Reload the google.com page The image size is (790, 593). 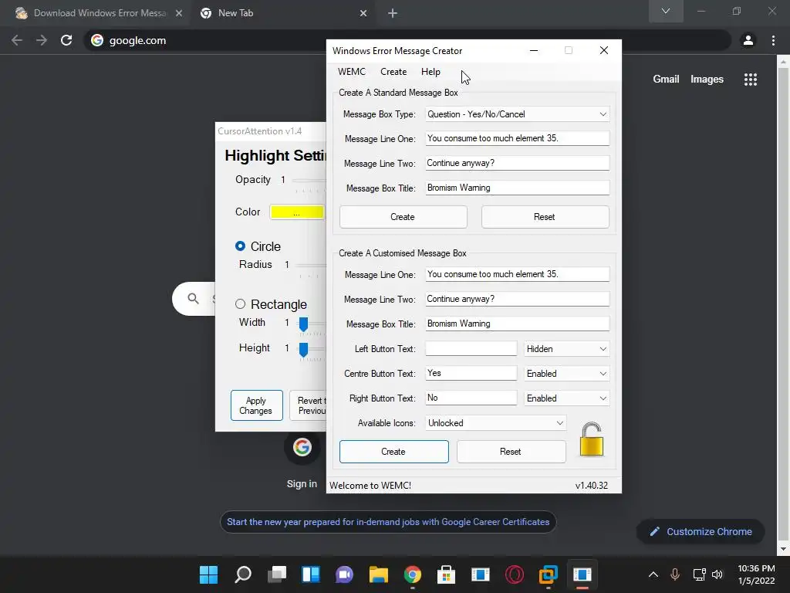pyautogui.click(x=66, y=40)
